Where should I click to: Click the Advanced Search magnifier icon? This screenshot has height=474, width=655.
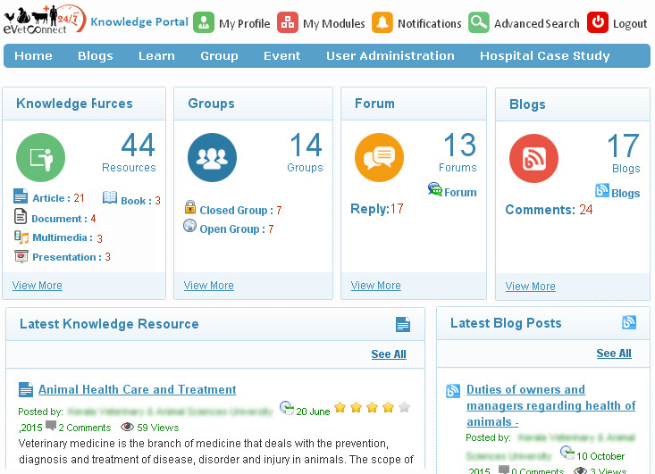click(x=479, y=22)
